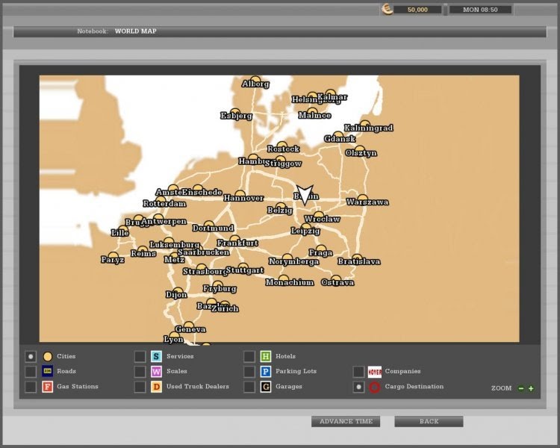Click the Lyon label on map
Image resolution: width=560 pixels, height=448 pixels.
pyautogui.click(x=173, y=340)
